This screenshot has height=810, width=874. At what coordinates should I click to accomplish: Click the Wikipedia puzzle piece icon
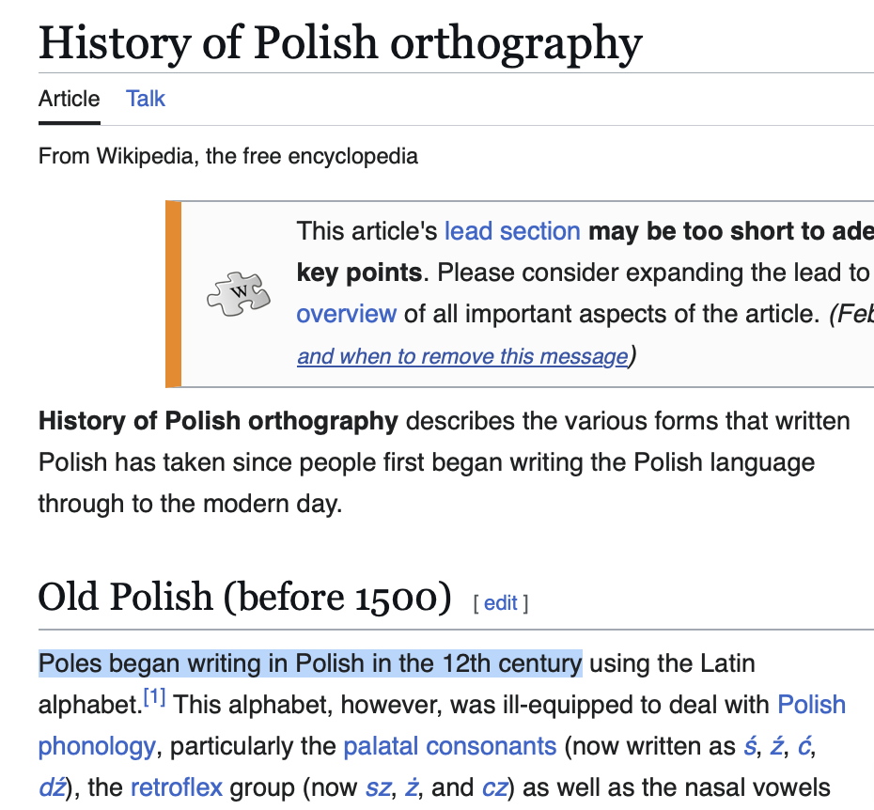(239, 294)
